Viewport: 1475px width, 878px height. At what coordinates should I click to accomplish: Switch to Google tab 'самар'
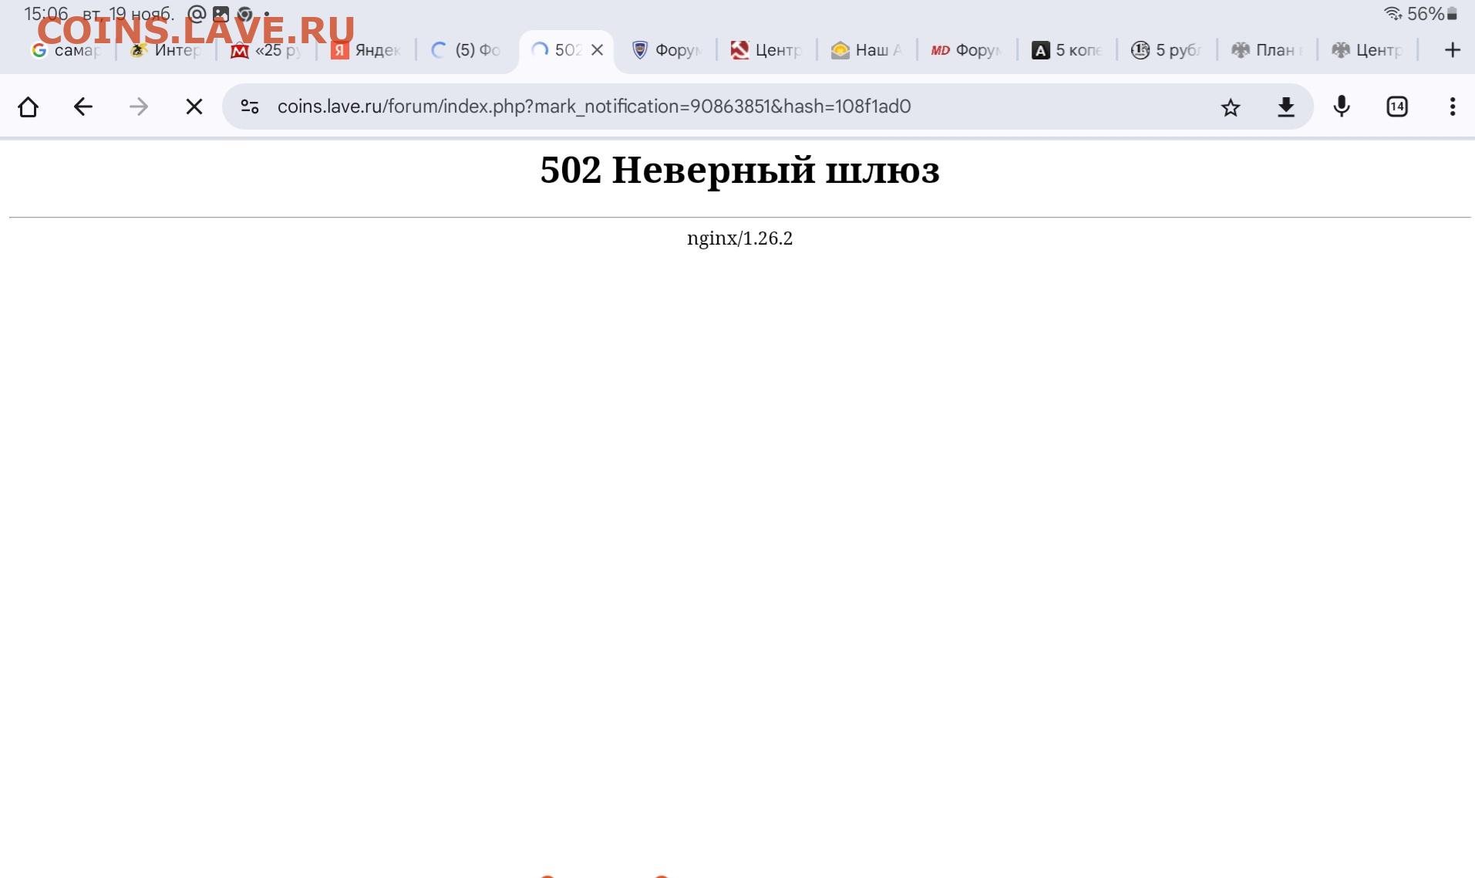tap(66, 50)
